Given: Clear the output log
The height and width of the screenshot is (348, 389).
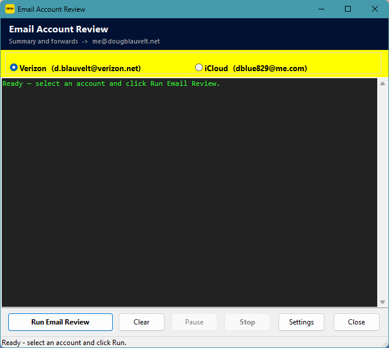Looking at the screenshot, I should 142,322.
